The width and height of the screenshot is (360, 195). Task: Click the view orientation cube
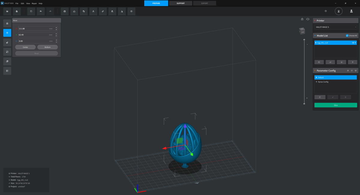(x=302, y=31)
